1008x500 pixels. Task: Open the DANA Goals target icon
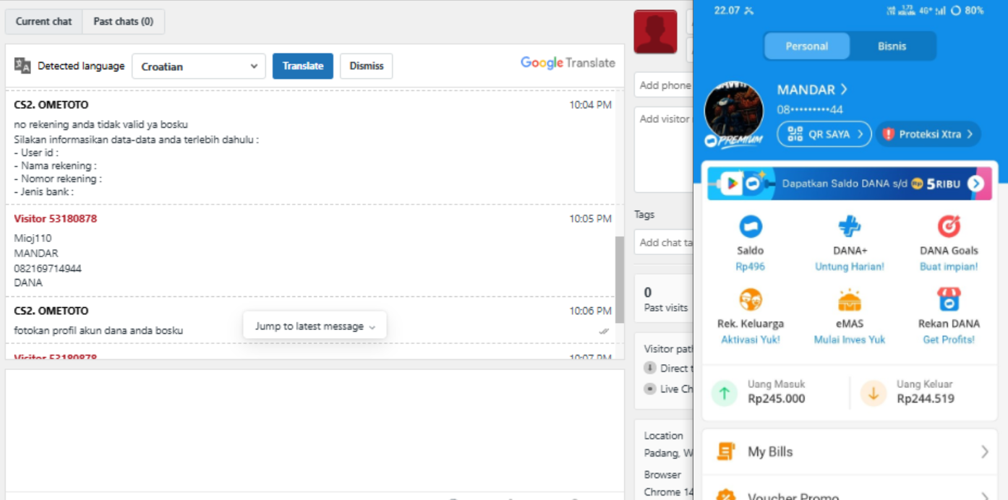(x=949, y=227)
